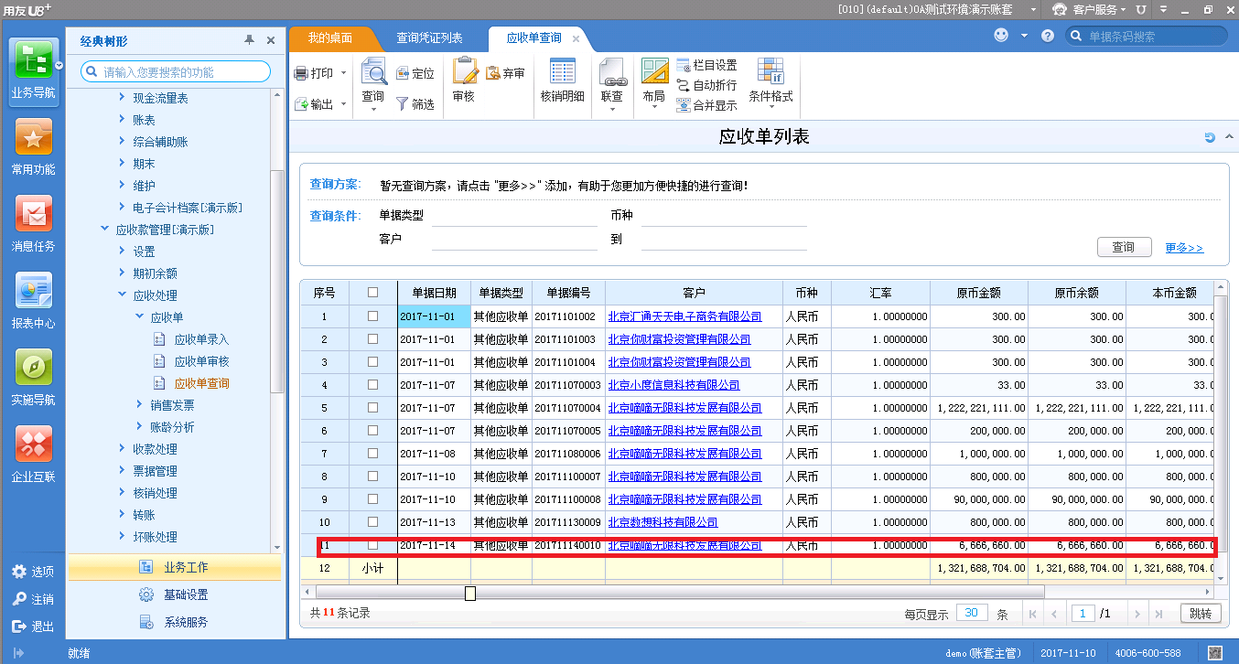The height and width of the screenshot is (664, 1239).
Task: Open 企业互联 in the left sidebar
Action: click(x=34, y=445)
